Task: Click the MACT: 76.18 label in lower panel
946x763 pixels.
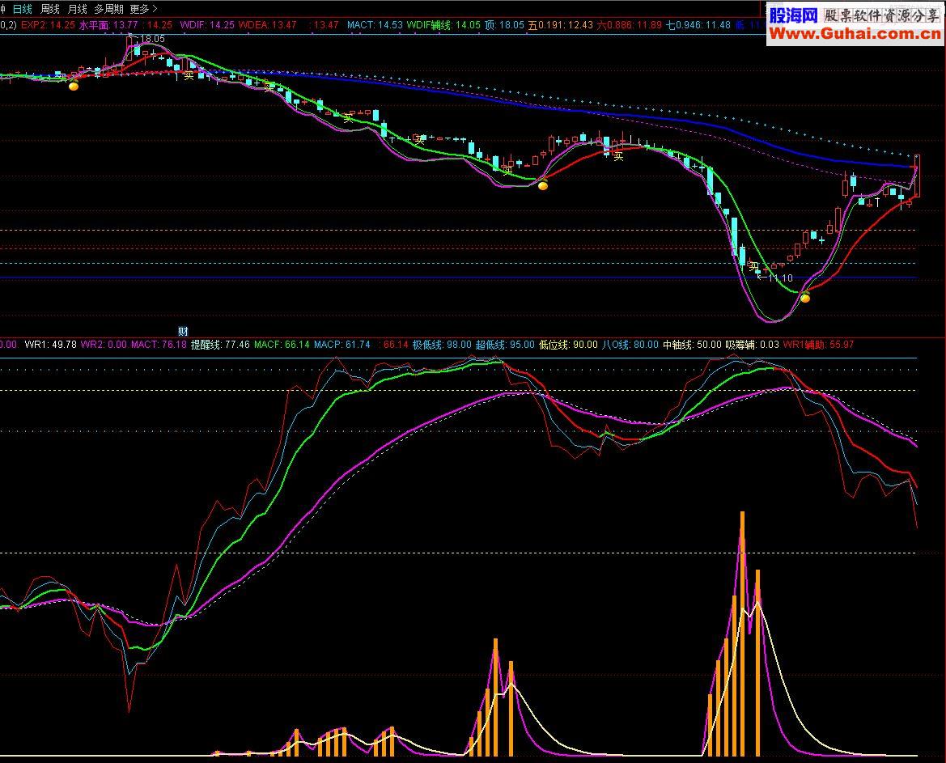Action: pyautogui.click(x=159, y=345)
